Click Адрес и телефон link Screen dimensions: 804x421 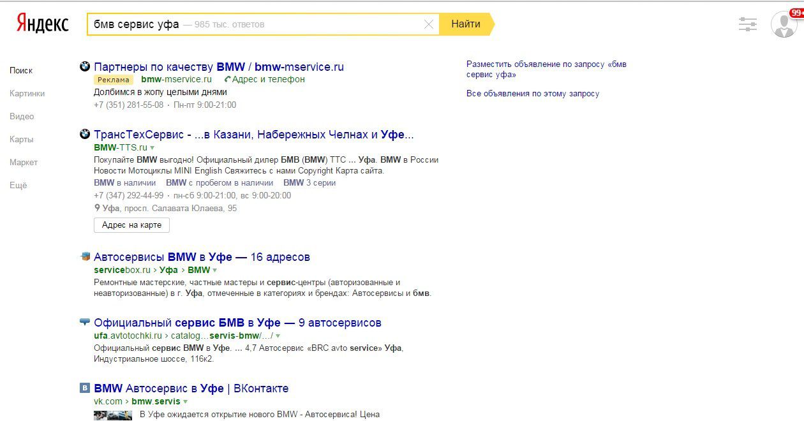269,80
